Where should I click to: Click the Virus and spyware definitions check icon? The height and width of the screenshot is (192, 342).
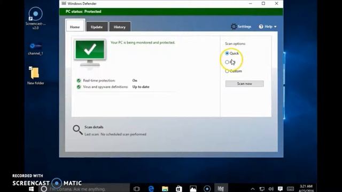tap(79, 87)
